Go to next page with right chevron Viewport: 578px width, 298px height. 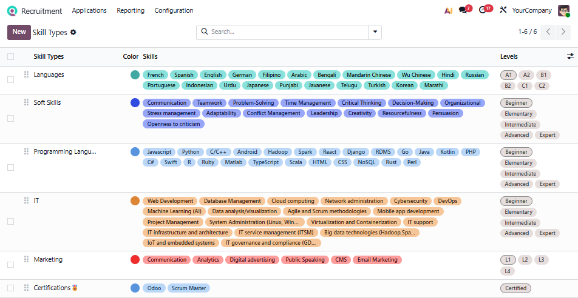563,31
